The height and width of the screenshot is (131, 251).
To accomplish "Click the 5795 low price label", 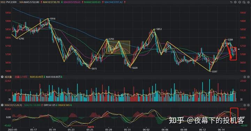I will click(22, 39).
